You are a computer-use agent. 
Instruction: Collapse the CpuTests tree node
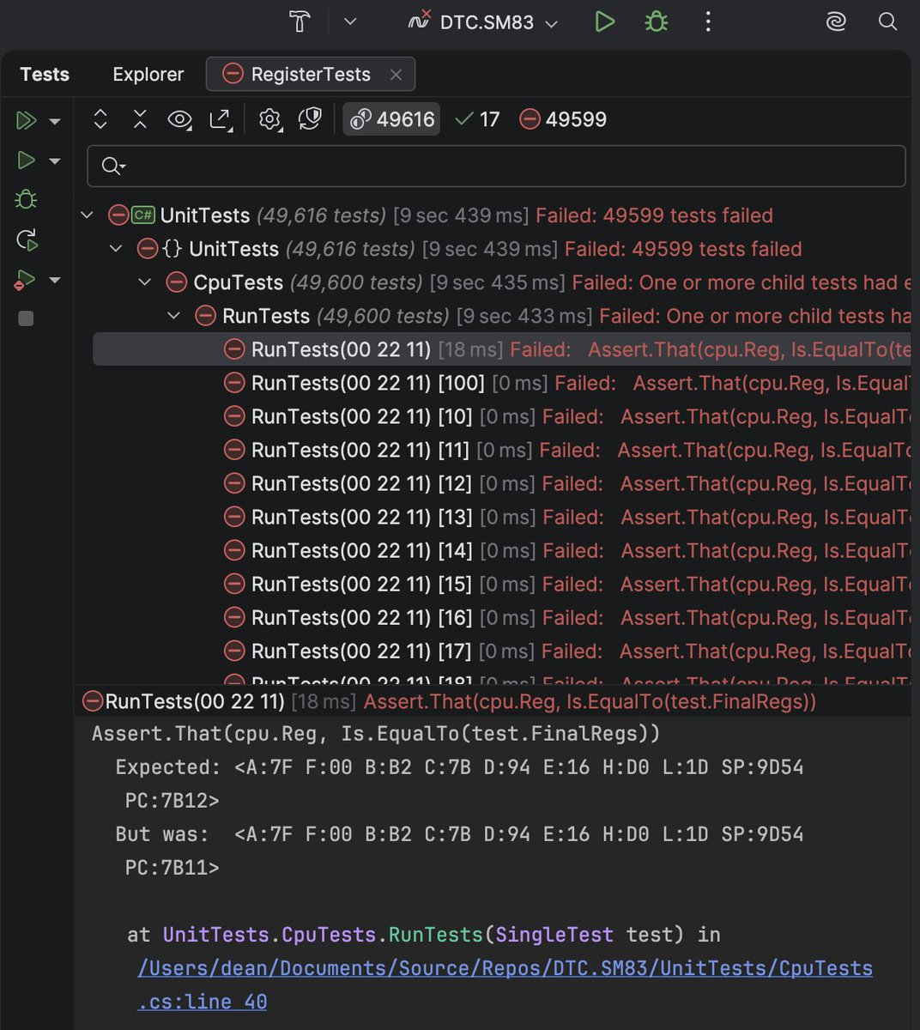(x=145, y=282)
